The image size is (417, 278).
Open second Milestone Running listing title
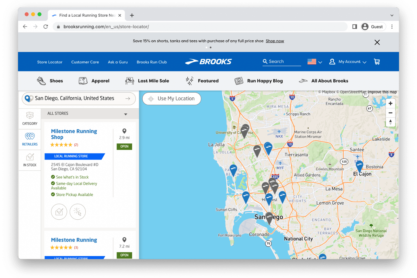(x=74, y=240)
